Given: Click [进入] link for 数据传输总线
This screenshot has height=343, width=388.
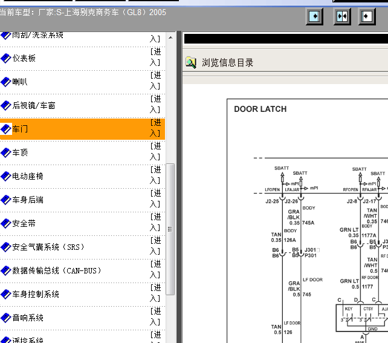Looking at the screenshot, I should [x=155, y=269].
